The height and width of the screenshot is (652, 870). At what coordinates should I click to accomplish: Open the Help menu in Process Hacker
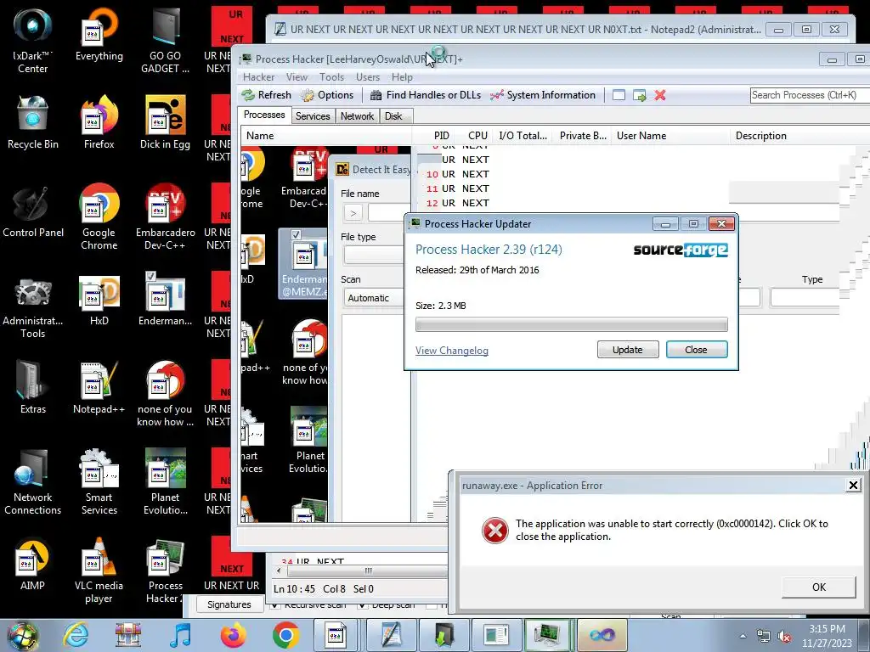point(402,77)
